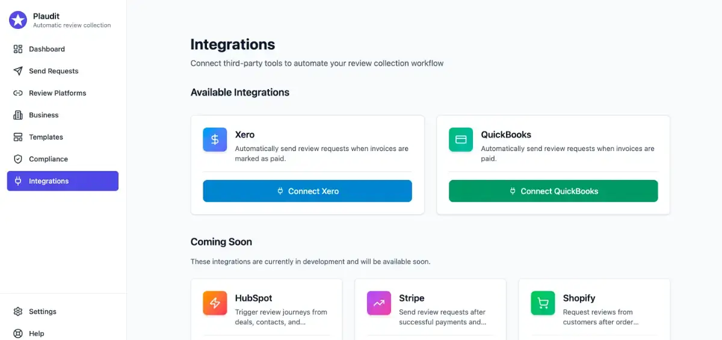This screenshot has height=340, width=722.
Task: Click the Xero card title
Action: [245, 135]
